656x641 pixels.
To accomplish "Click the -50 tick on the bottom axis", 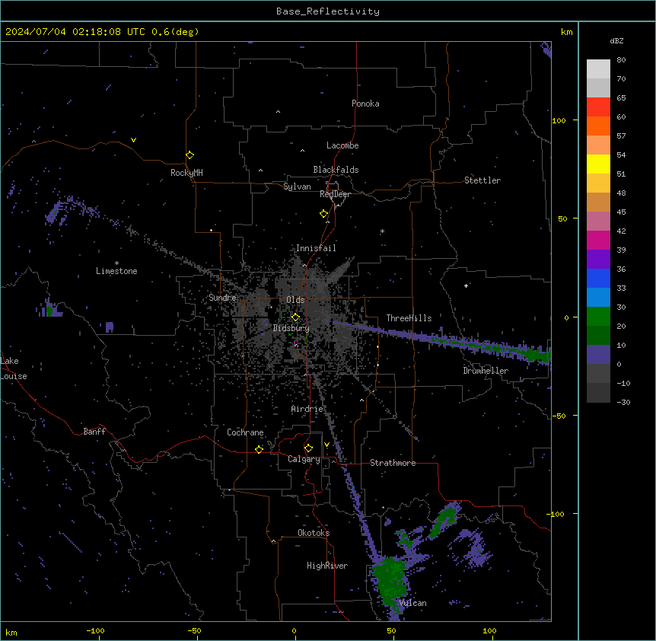I will 194,630.
